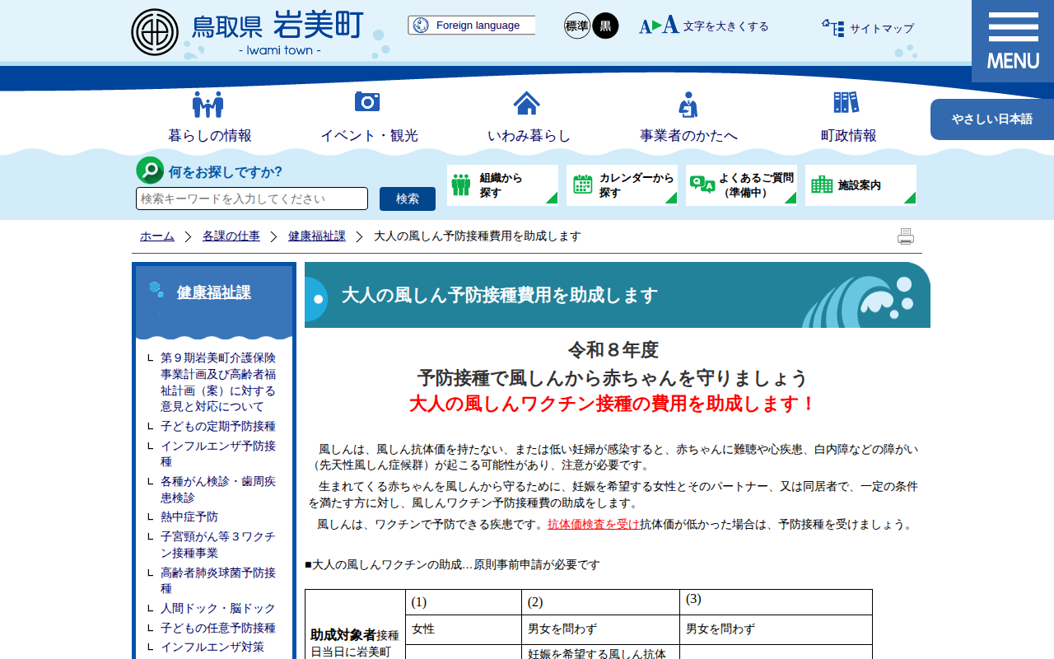Switch to やさしい日本語 version
1054x659 pixels.
pyautogui.click(x=992, y=119)
